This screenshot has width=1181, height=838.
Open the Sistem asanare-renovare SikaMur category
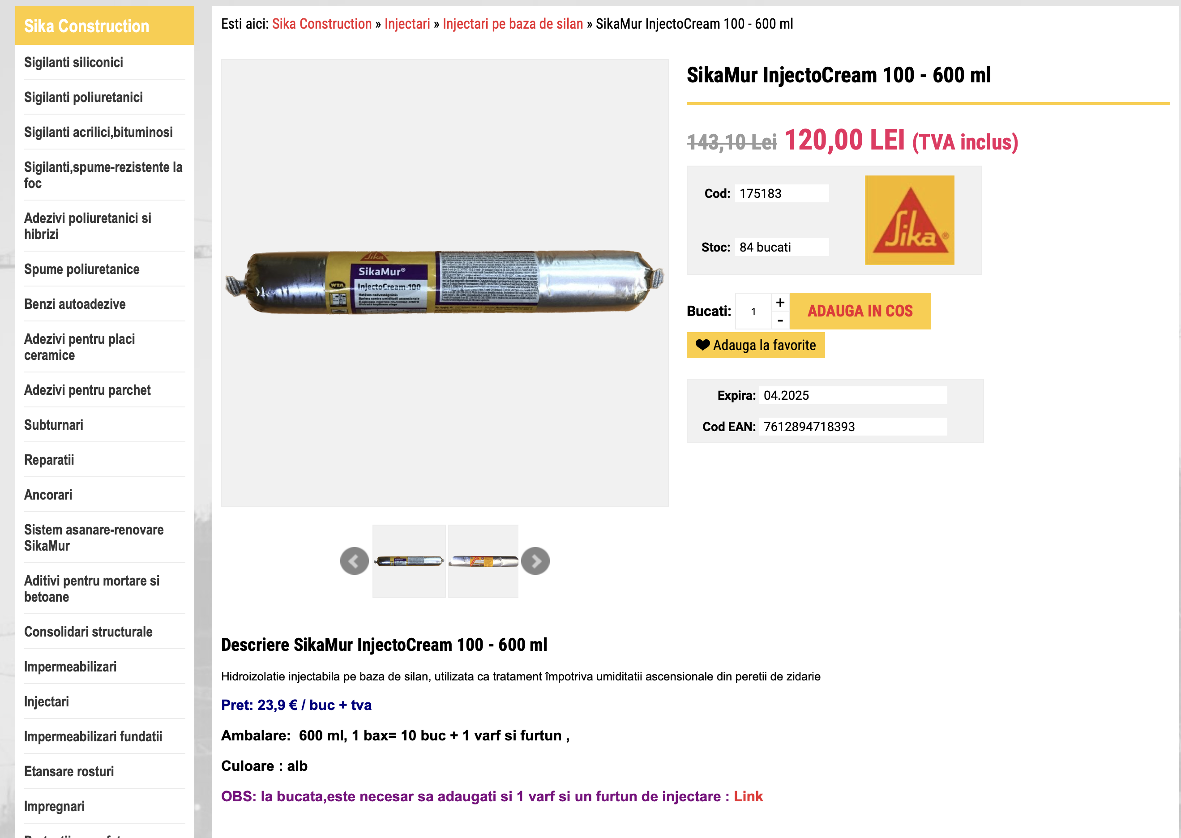94,538
